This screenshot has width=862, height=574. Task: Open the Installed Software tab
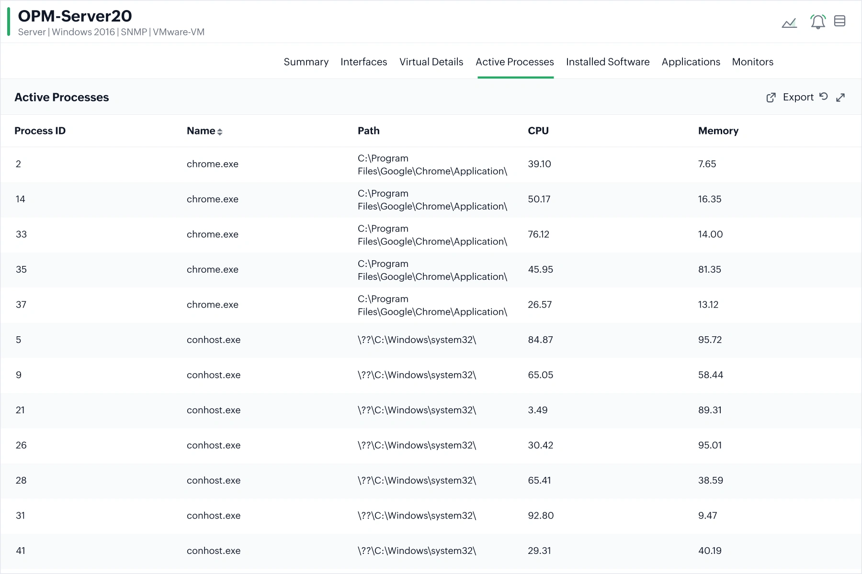(608, 62)
